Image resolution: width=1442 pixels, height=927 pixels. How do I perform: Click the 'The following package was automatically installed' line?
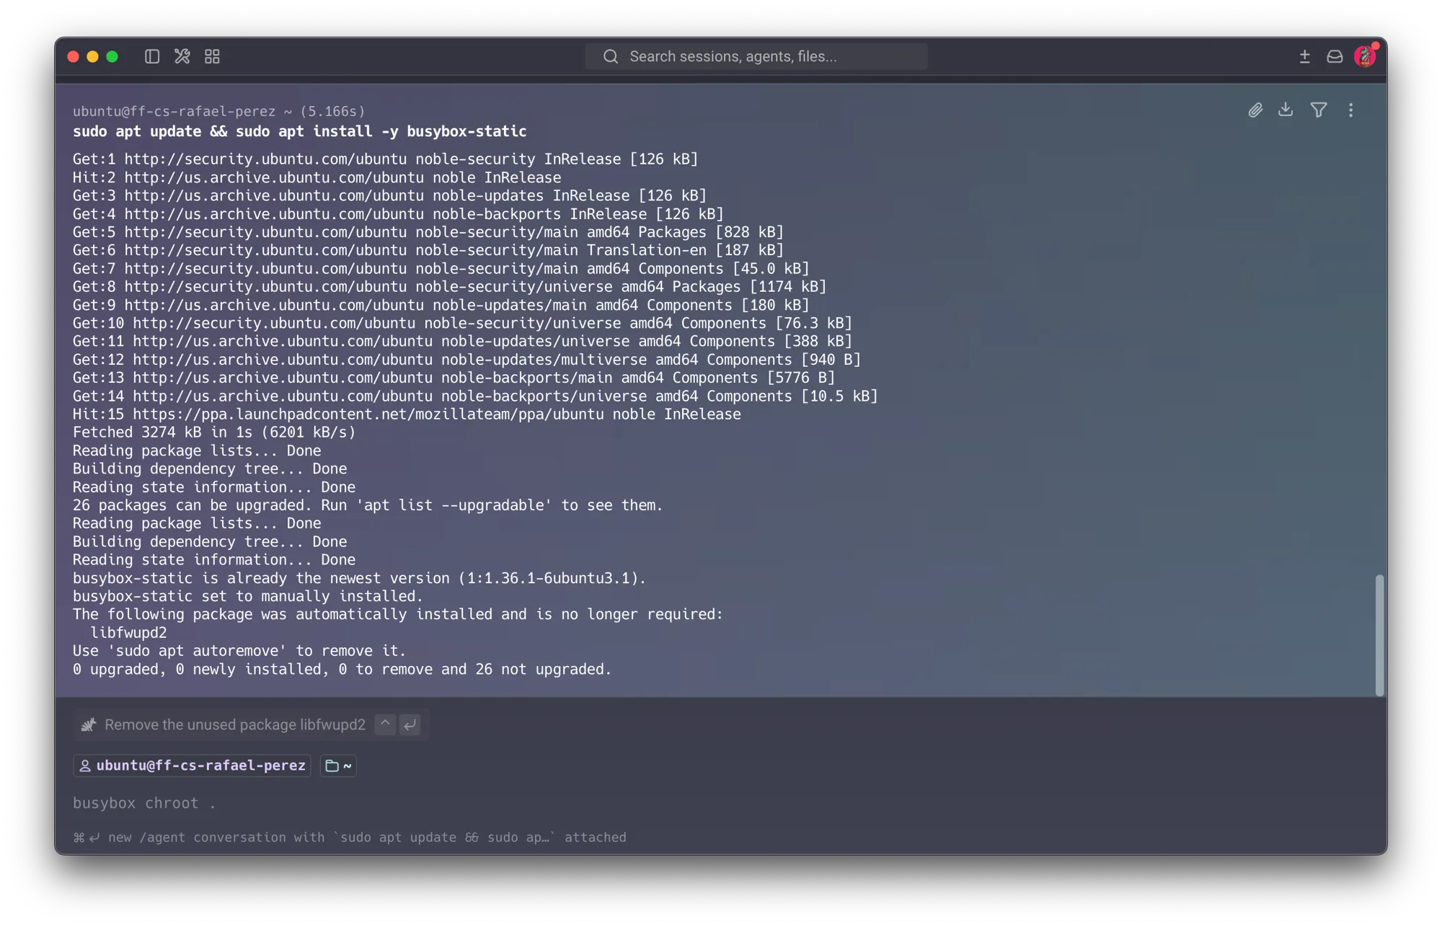coord(397,614)
